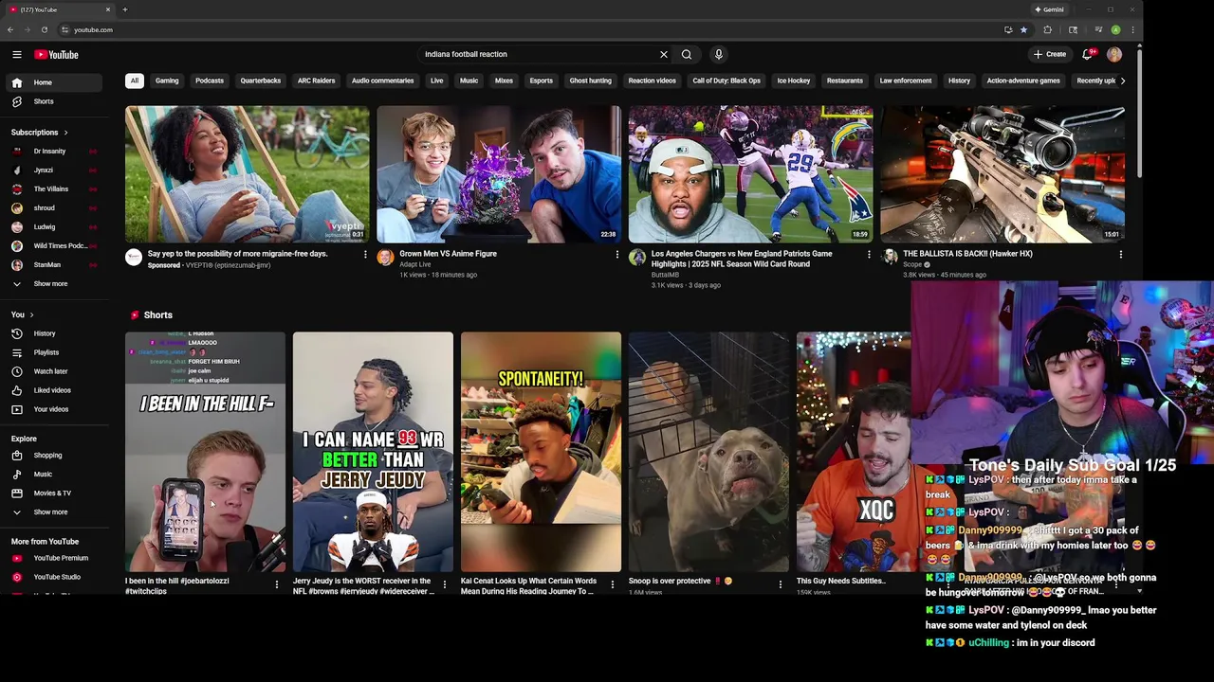This screenshot has width=1214, height=682.
Task: Open Playlists in sidebar
Action: point(52,352)
